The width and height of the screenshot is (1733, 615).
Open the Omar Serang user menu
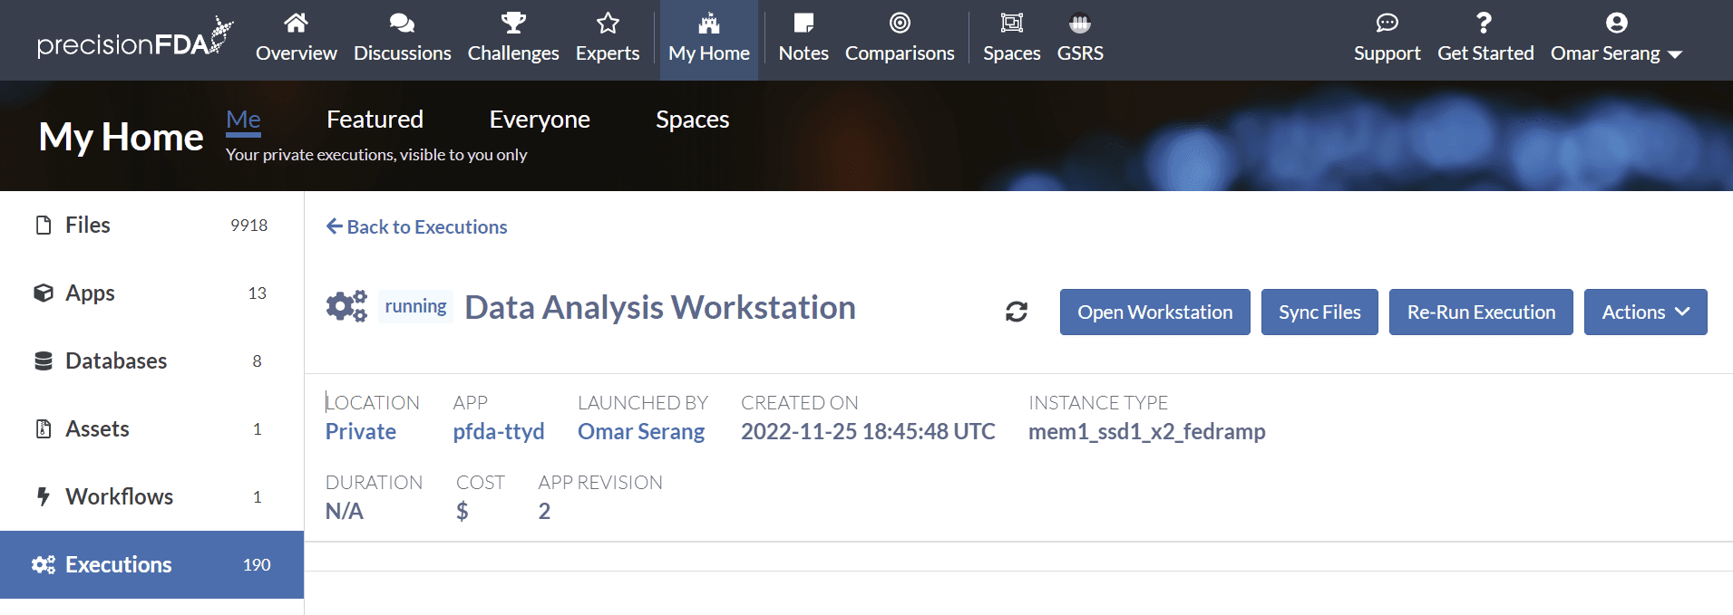(1616, 53)
